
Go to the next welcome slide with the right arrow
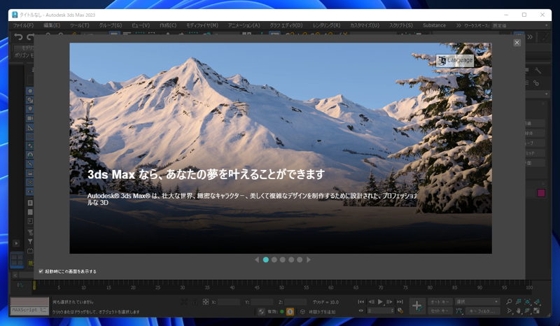[x=309, y=260]
